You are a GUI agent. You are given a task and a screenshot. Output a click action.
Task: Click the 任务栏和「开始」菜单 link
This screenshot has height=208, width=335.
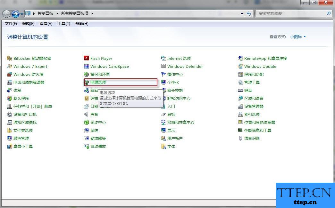coord(33,106)
